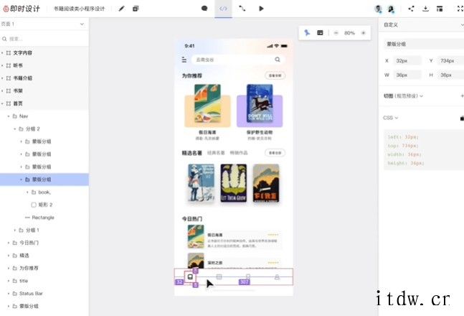The image size is (464, 316).
Task: Click the selected book icon in the bottom nav
Action: point(190,277)
